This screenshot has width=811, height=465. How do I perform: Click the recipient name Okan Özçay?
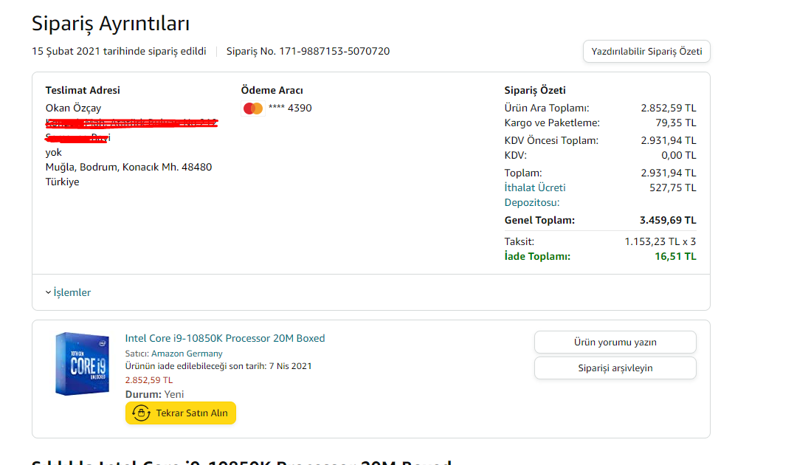point(74,108)
